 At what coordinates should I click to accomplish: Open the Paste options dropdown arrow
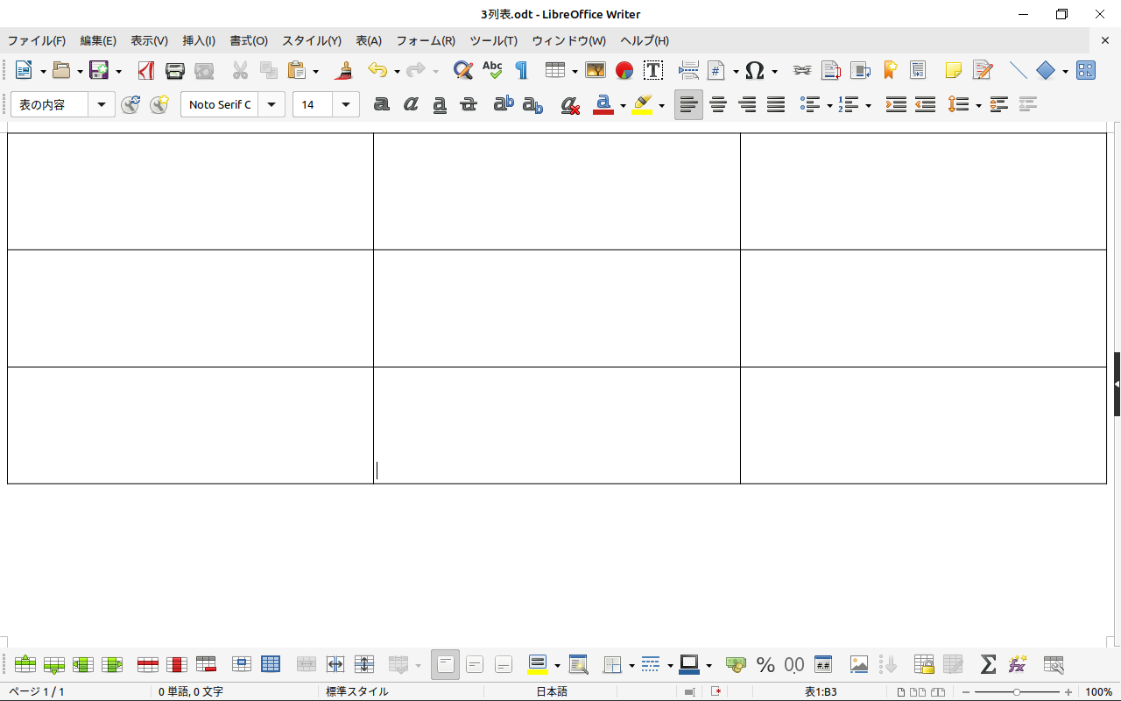coord(316,71)
